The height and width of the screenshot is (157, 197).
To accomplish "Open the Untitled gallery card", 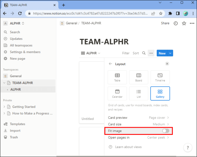I will coord(92,92).
